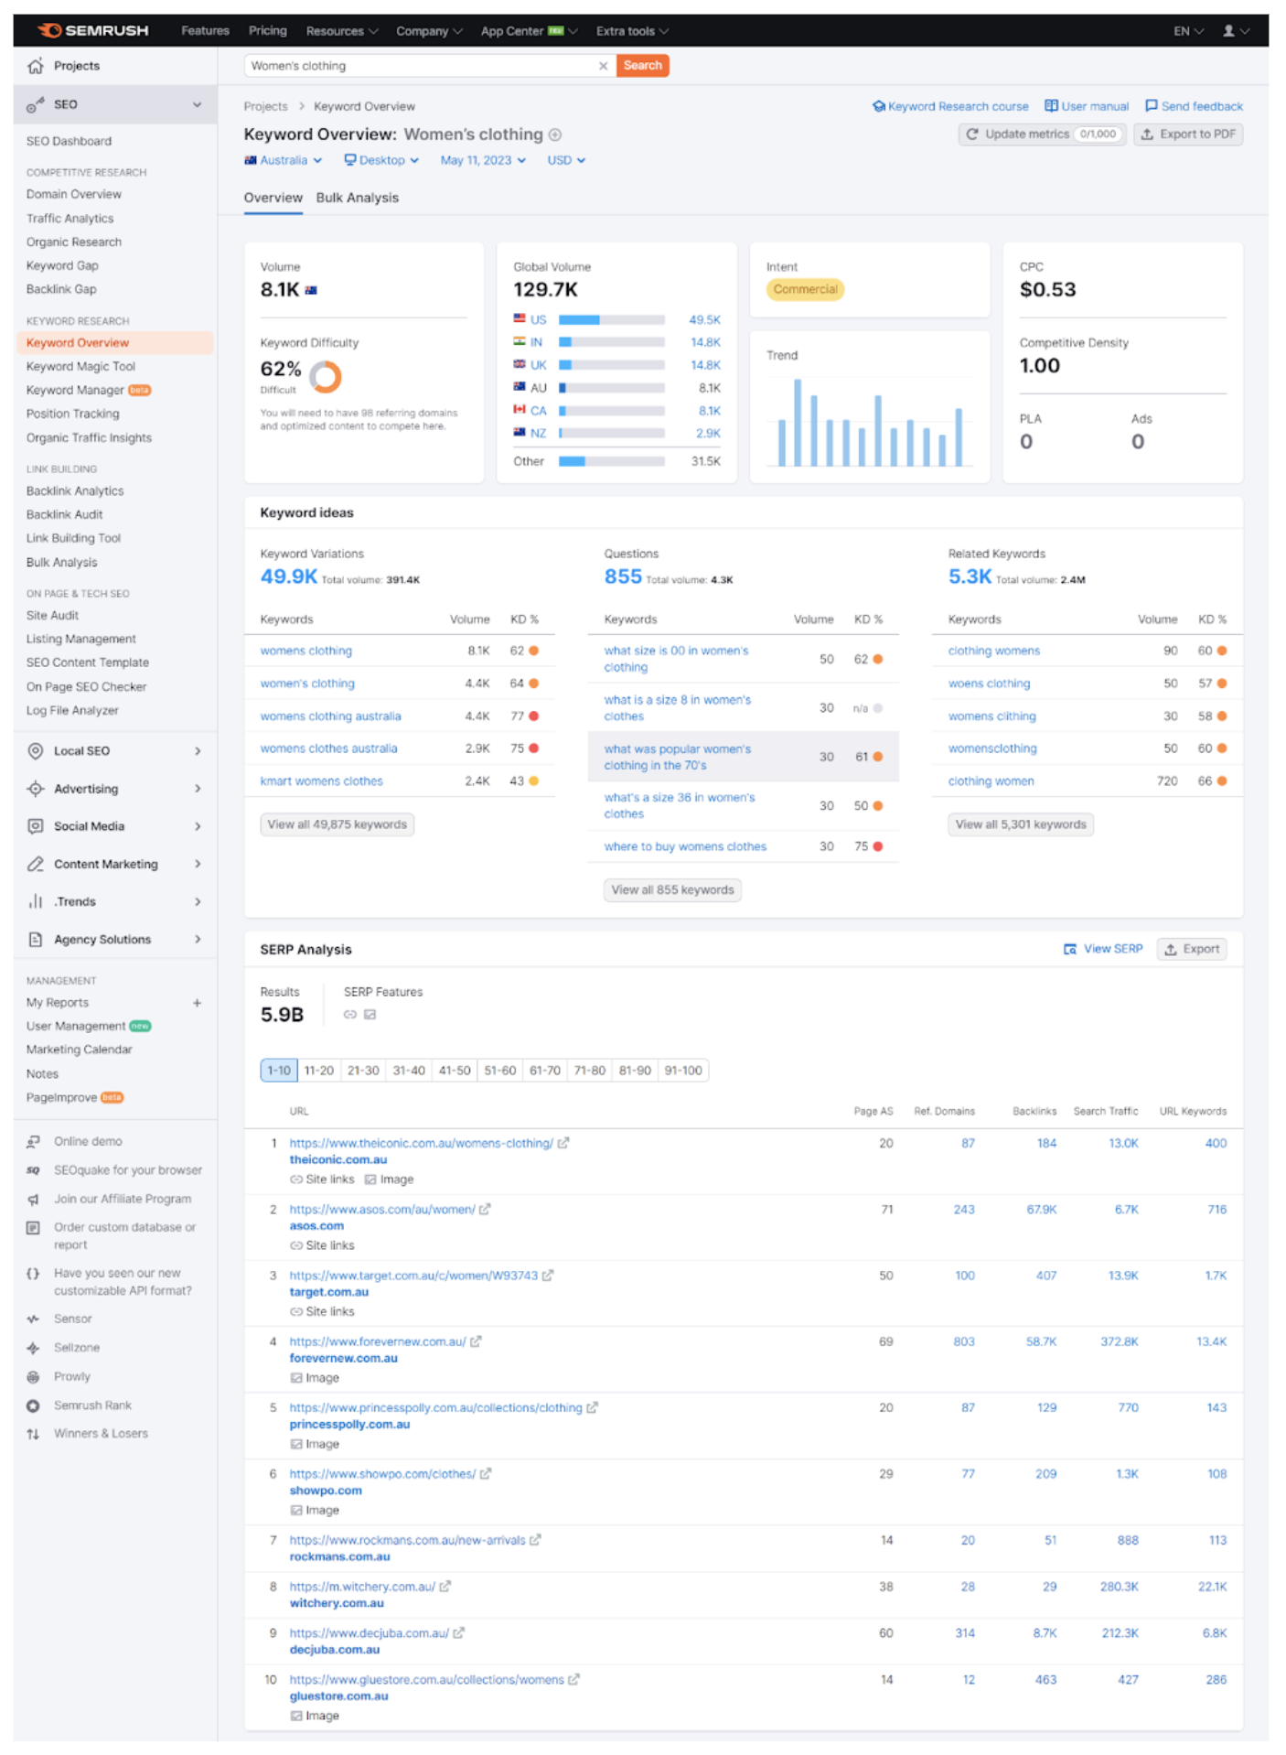Image resolution: width=1286 pixels, height=1755 pixels.
Task: Open the USD currency dropdown
Action: (566, 160)
